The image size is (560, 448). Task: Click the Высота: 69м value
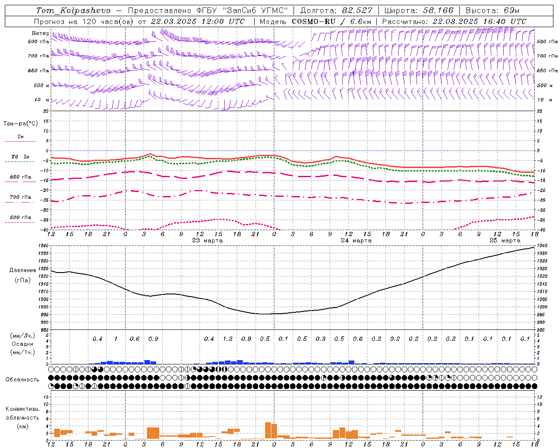[493, 10]
